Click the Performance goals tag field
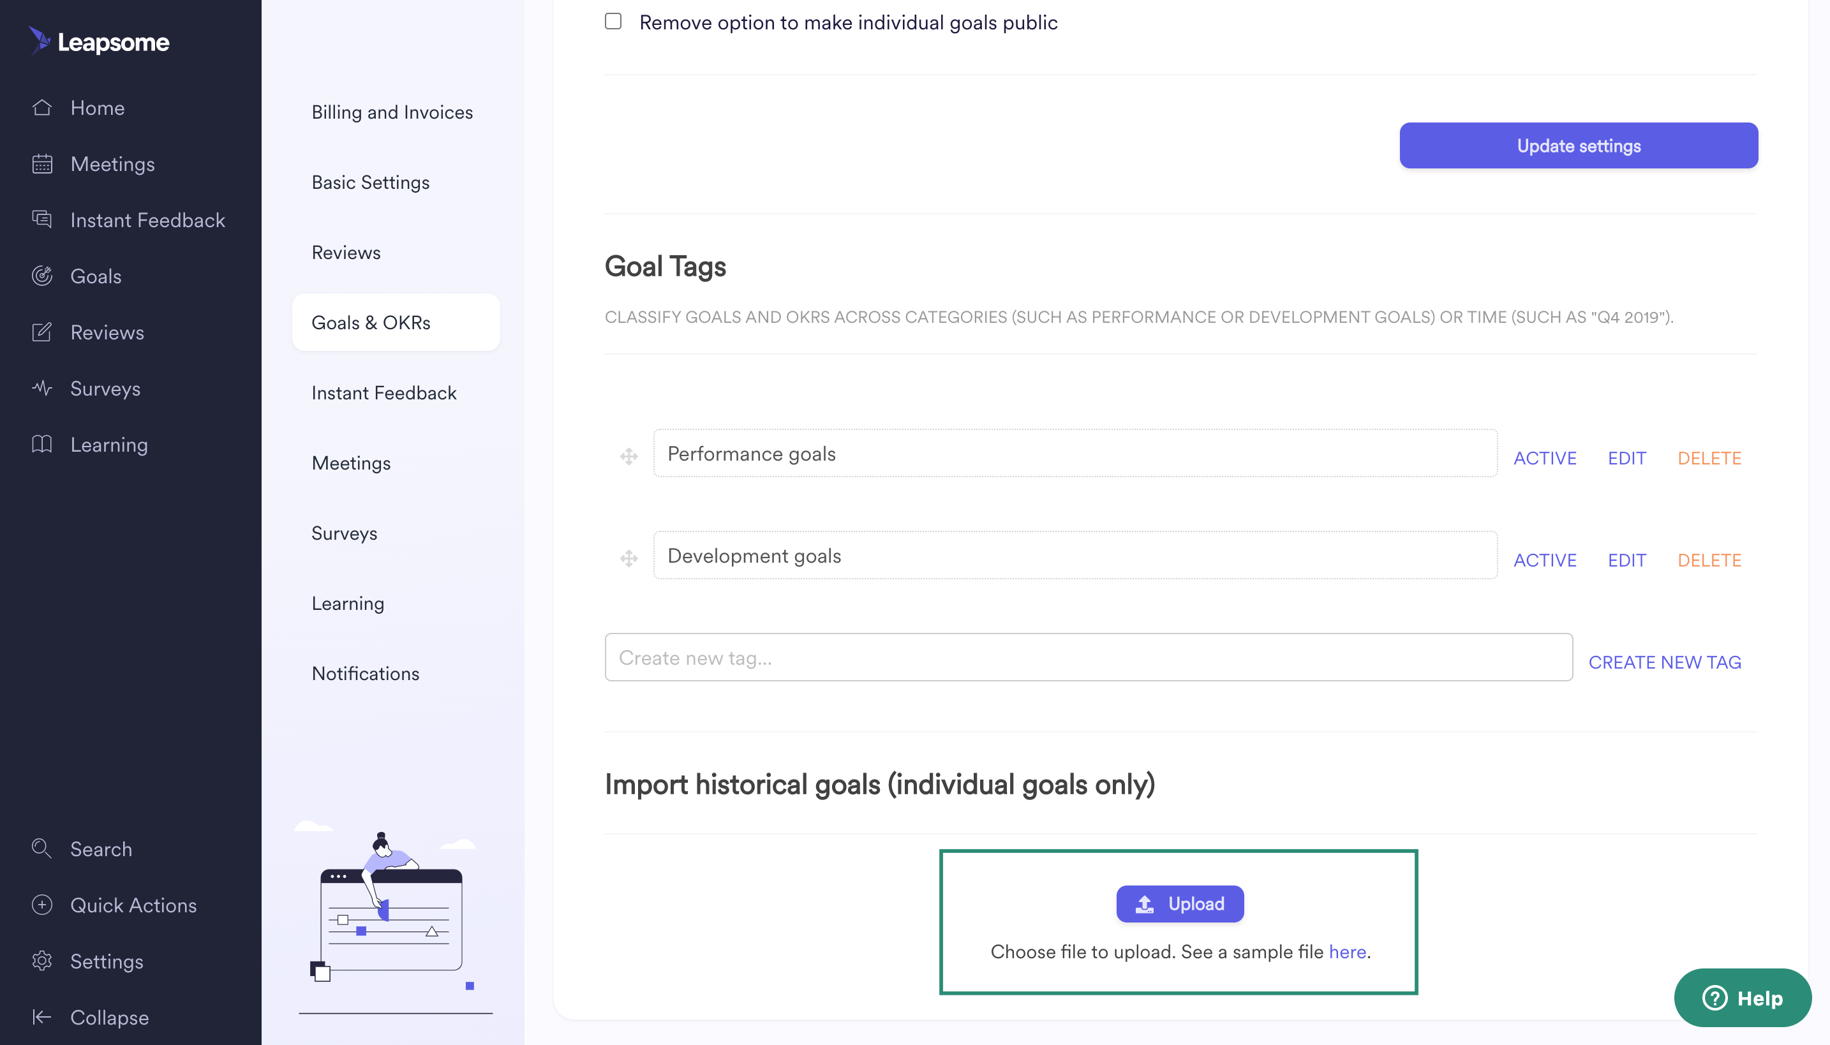 click(x=1075, y=454)
